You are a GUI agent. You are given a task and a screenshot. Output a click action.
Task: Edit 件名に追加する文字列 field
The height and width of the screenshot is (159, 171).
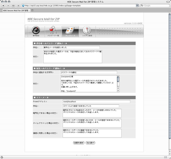(x=89, y=72)
